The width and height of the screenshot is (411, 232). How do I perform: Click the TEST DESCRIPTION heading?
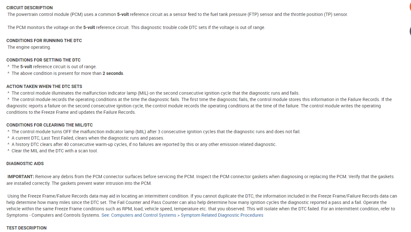click(x=26, y=228)
